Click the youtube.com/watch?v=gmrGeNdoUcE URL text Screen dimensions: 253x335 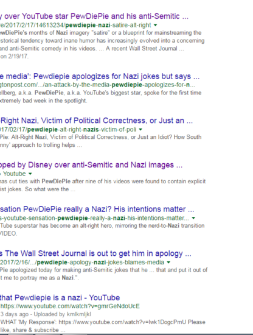(70, 306)
